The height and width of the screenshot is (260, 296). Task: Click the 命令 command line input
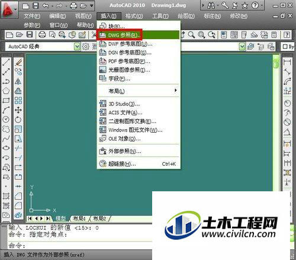pos(79,246)
